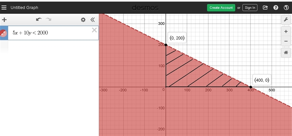Image resolution: width=292 pixels, height=136 pixels.
Task: Open the help question mark menu
Action: coord(276,8)
